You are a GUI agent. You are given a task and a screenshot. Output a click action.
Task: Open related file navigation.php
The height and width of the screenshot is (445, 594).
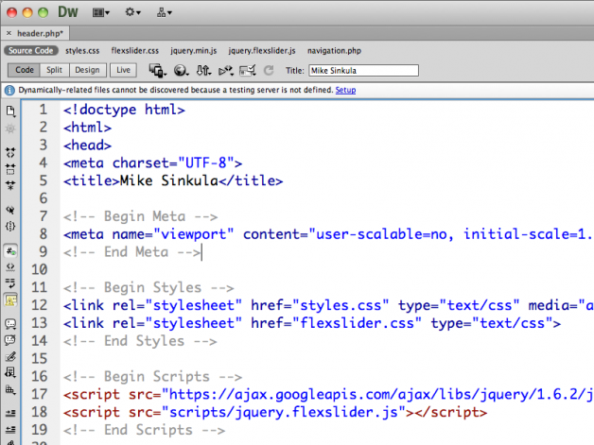click(334, 51)
